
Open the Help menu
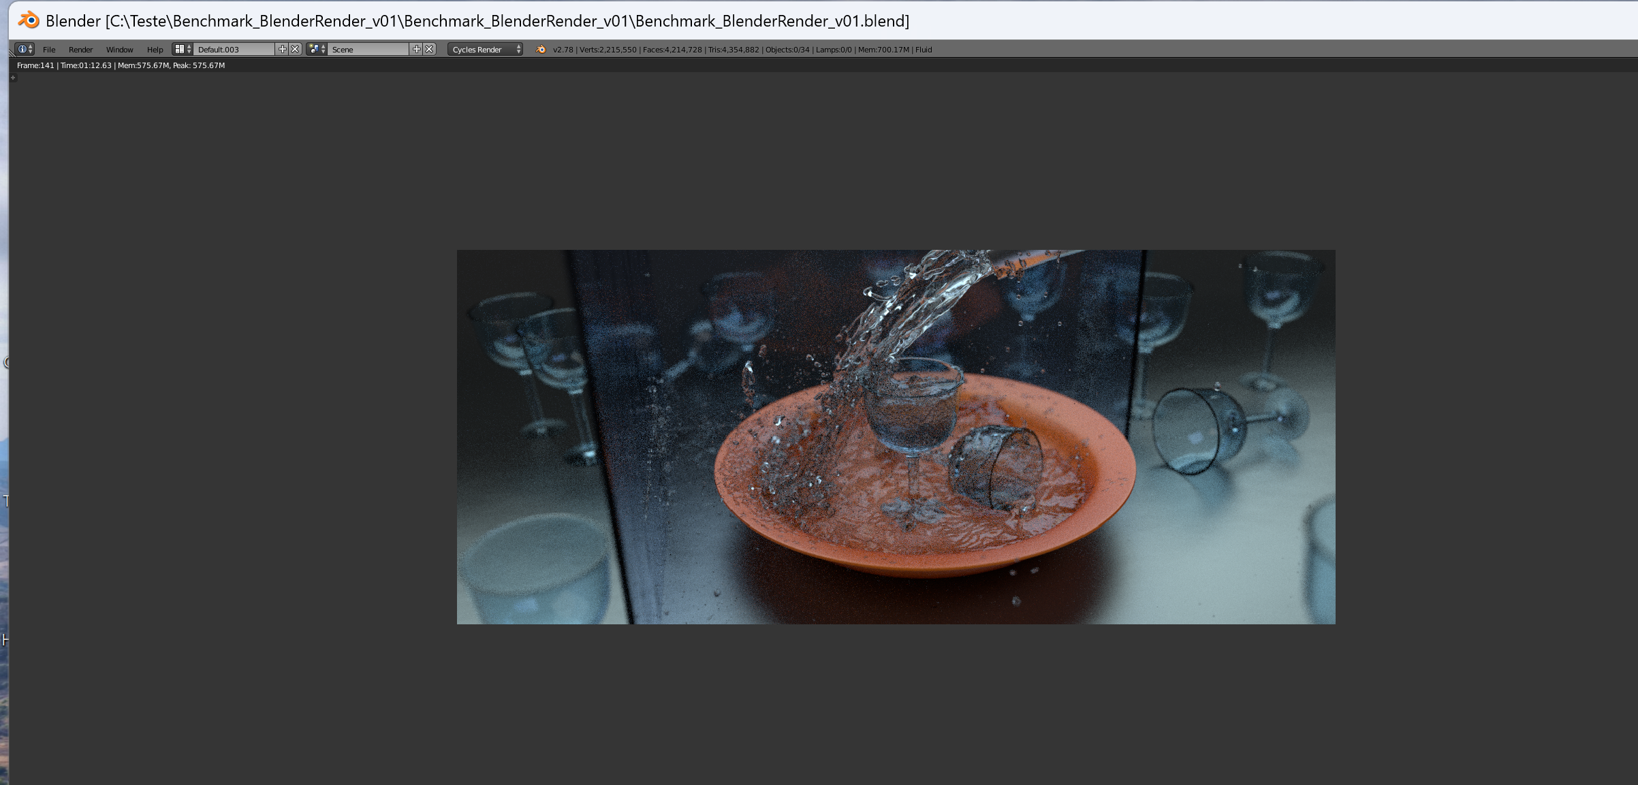coord(155,49)
